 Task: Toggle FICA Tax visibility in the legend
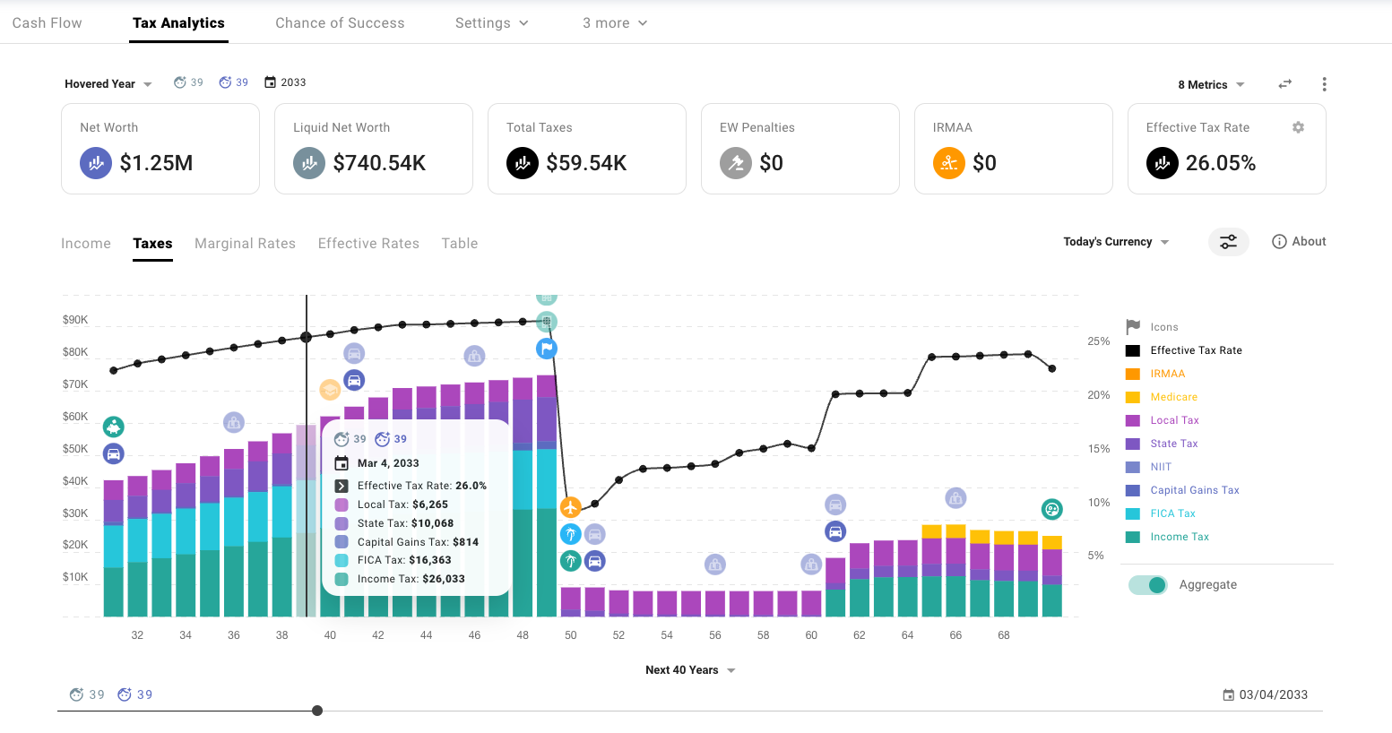click(x=1175, y=513)
